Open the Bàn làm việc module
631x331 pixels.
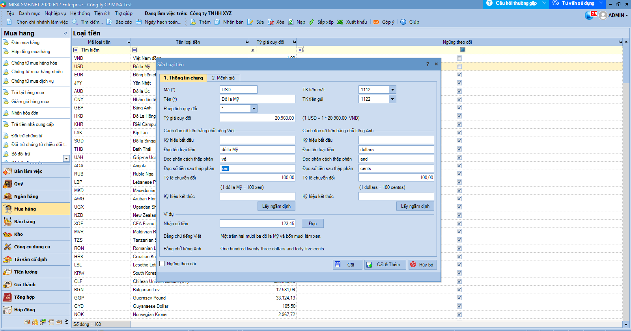tap(36, 171)
